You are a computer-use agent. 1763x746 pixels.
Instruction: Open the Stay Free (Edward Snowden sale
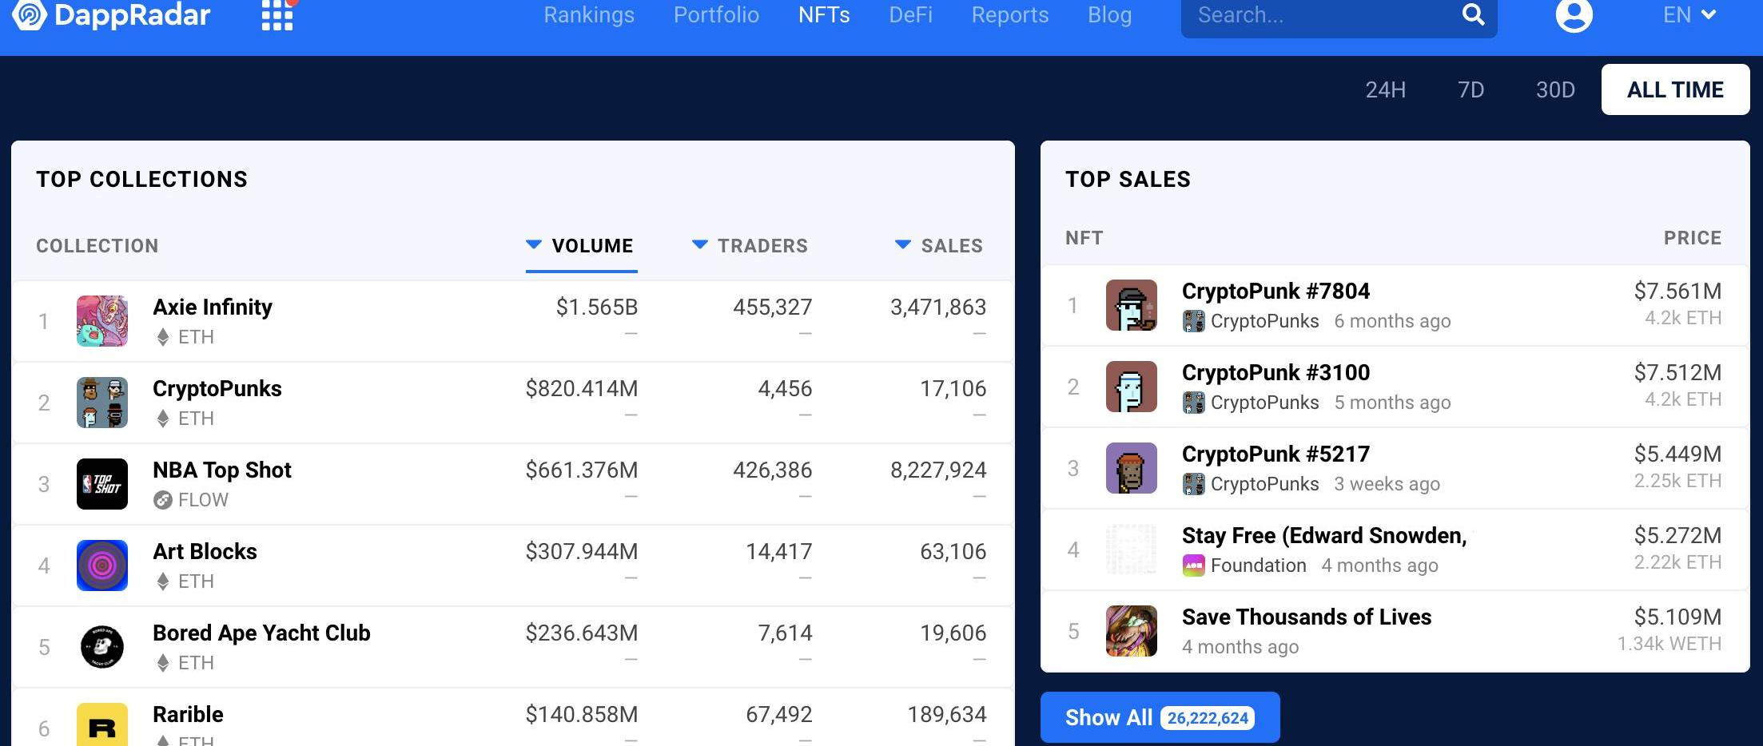(1324, 536)
